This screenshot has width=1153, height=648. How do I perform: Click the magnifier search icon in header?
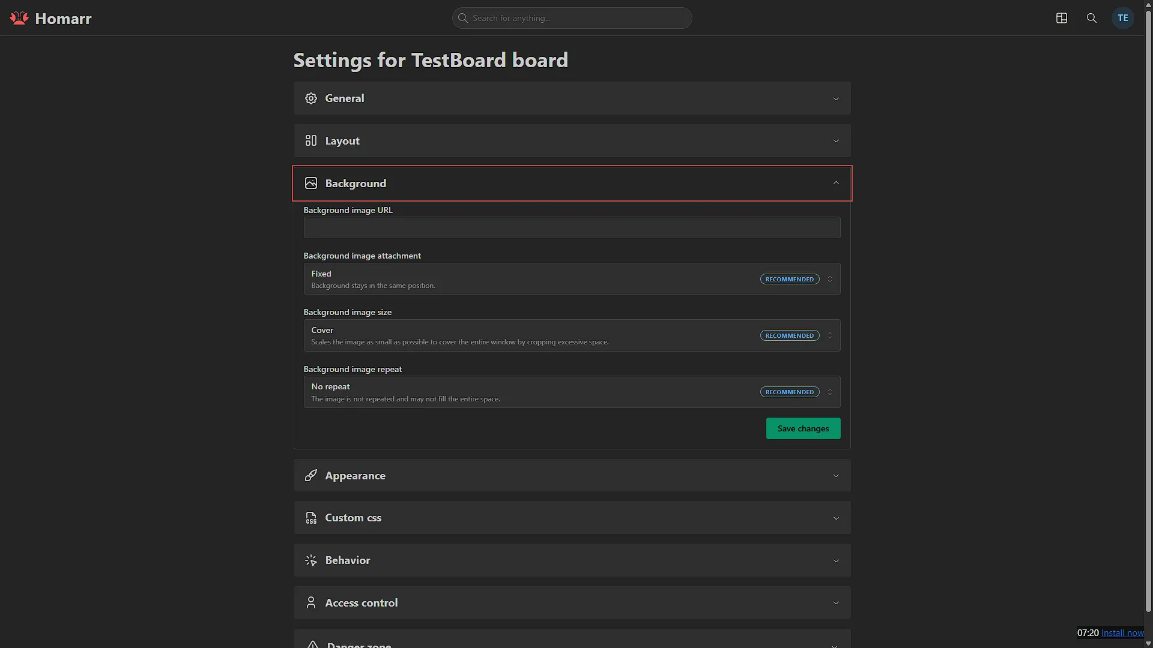[1092, 18]
